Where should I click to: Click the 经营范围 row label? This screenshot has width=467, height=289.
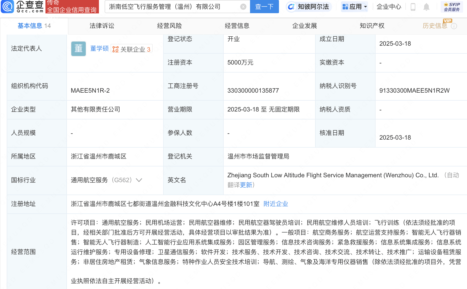pyautogui.click(x=23, y=252)
